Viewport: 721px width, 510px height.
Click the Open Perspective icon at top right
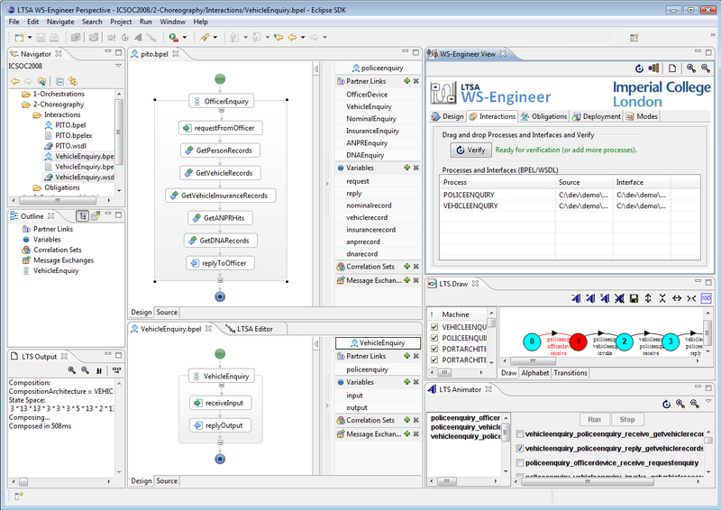click(x=634, y=38)
